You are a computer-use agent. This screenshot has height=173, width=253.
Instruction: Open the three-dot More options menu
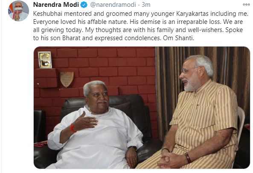[x=246, y=5]
